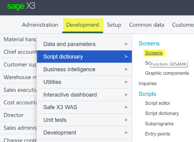Image resolution: width=194 pixels, height=142 pixels.
Task: Open the Inquiries link
Action: coord(148,84)
